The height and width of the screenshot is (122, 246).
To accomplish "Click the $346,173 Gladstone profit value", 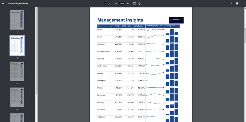I will point(142,117).
